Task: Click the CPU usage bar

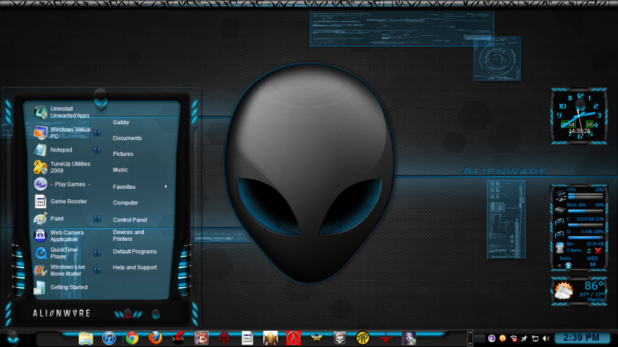Action: point(585,196)
